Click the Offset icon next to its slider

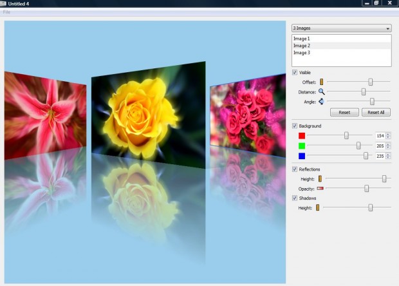[x=321, y=82]
